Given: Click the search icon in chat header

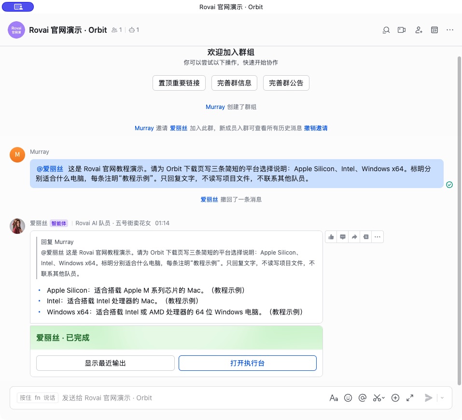Looking at the screenshot, I should [386, 30].
